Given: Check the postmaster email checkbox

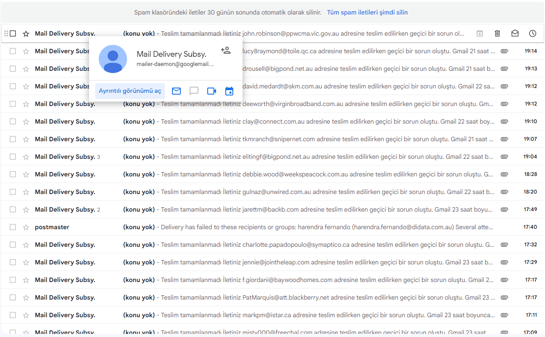Looking at the screenshot, I should (13, 227).
